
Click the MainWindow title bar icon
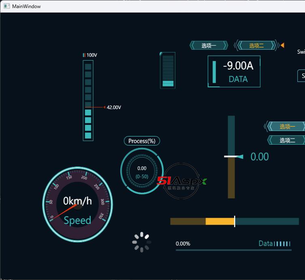[x=6, y=6]
